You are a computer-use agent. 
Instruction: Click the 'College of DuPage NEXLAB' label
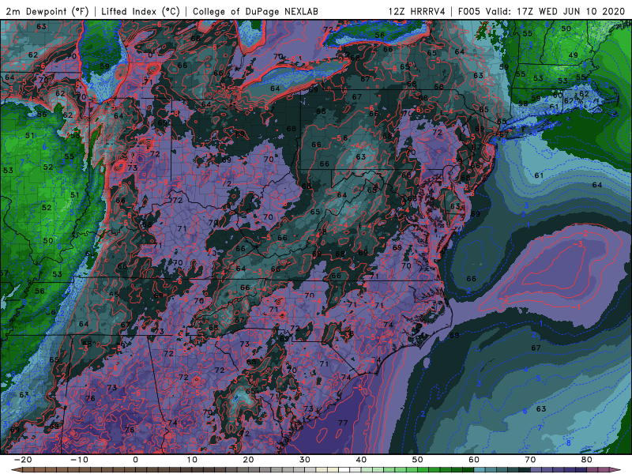(x=255, y=11)
